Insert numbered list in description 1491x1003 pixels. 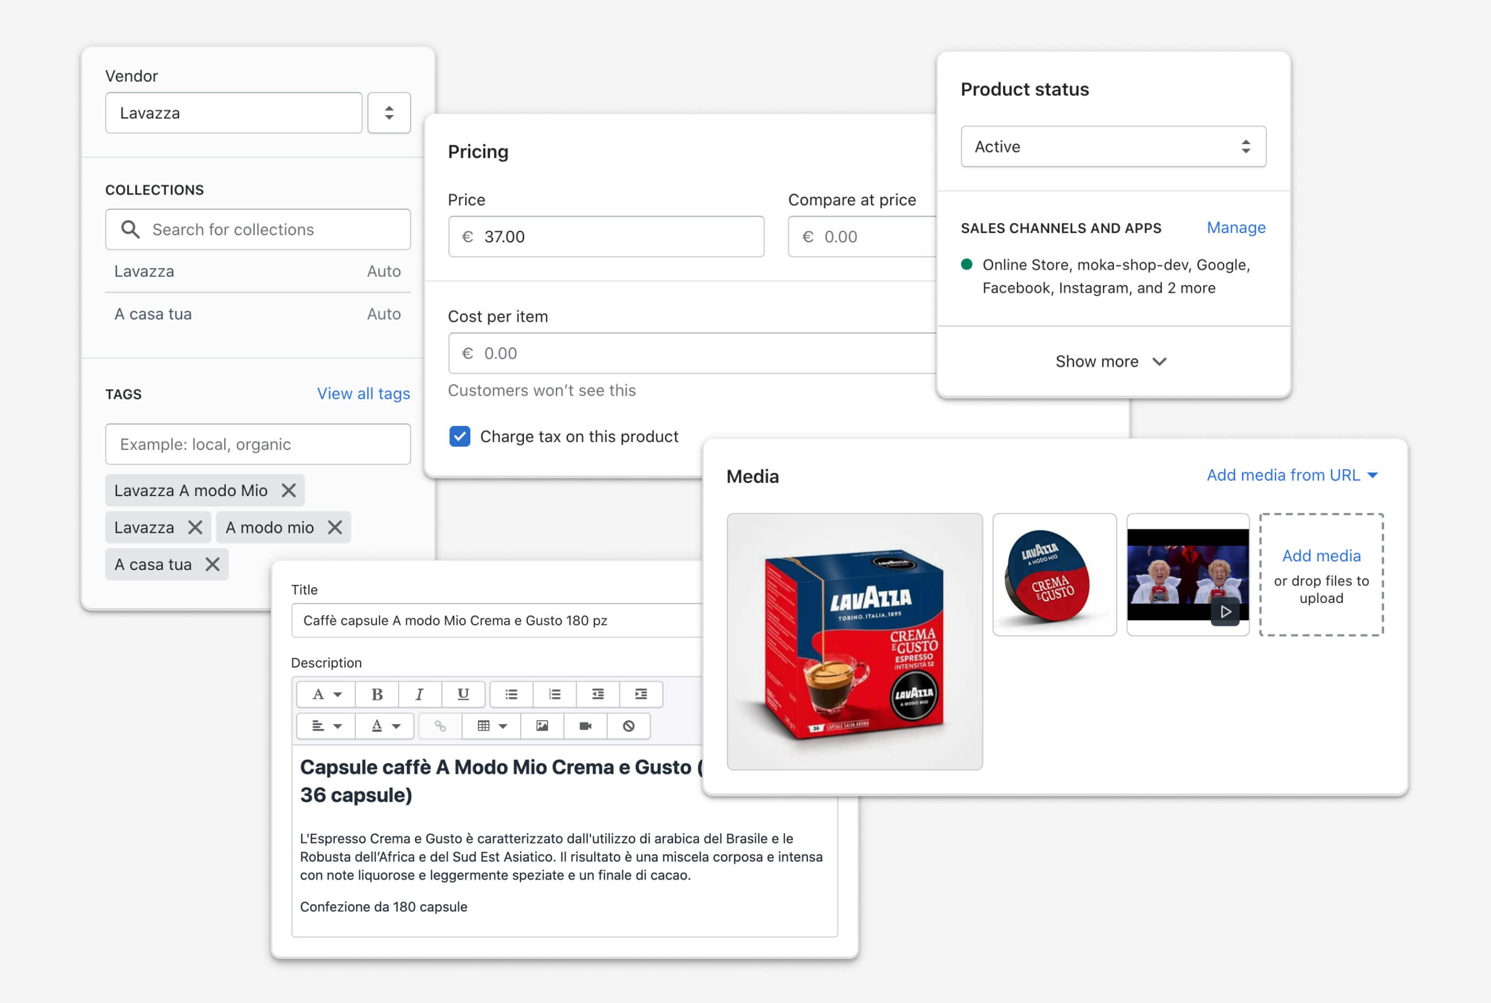[x=555, y=694]
